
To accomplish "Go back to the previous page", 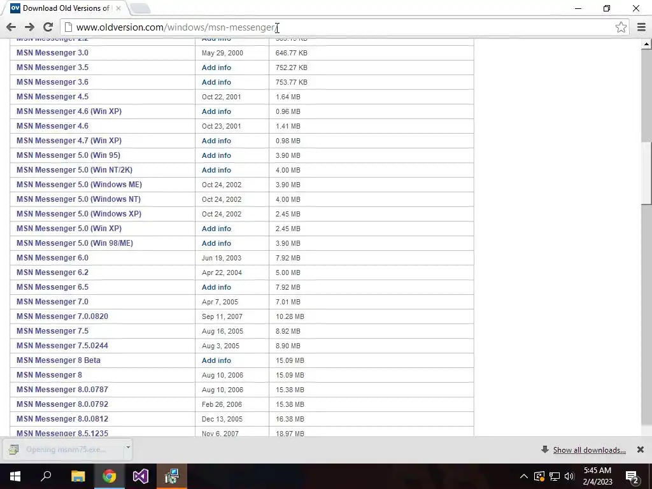I will 11,27.
